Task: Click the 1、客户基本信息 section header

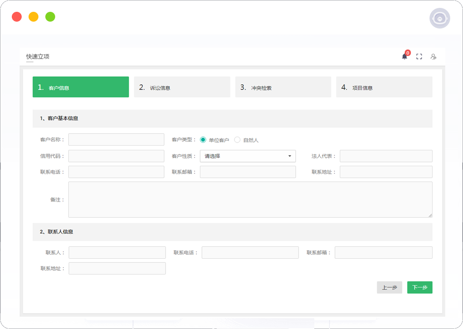Action: point(232,119)
